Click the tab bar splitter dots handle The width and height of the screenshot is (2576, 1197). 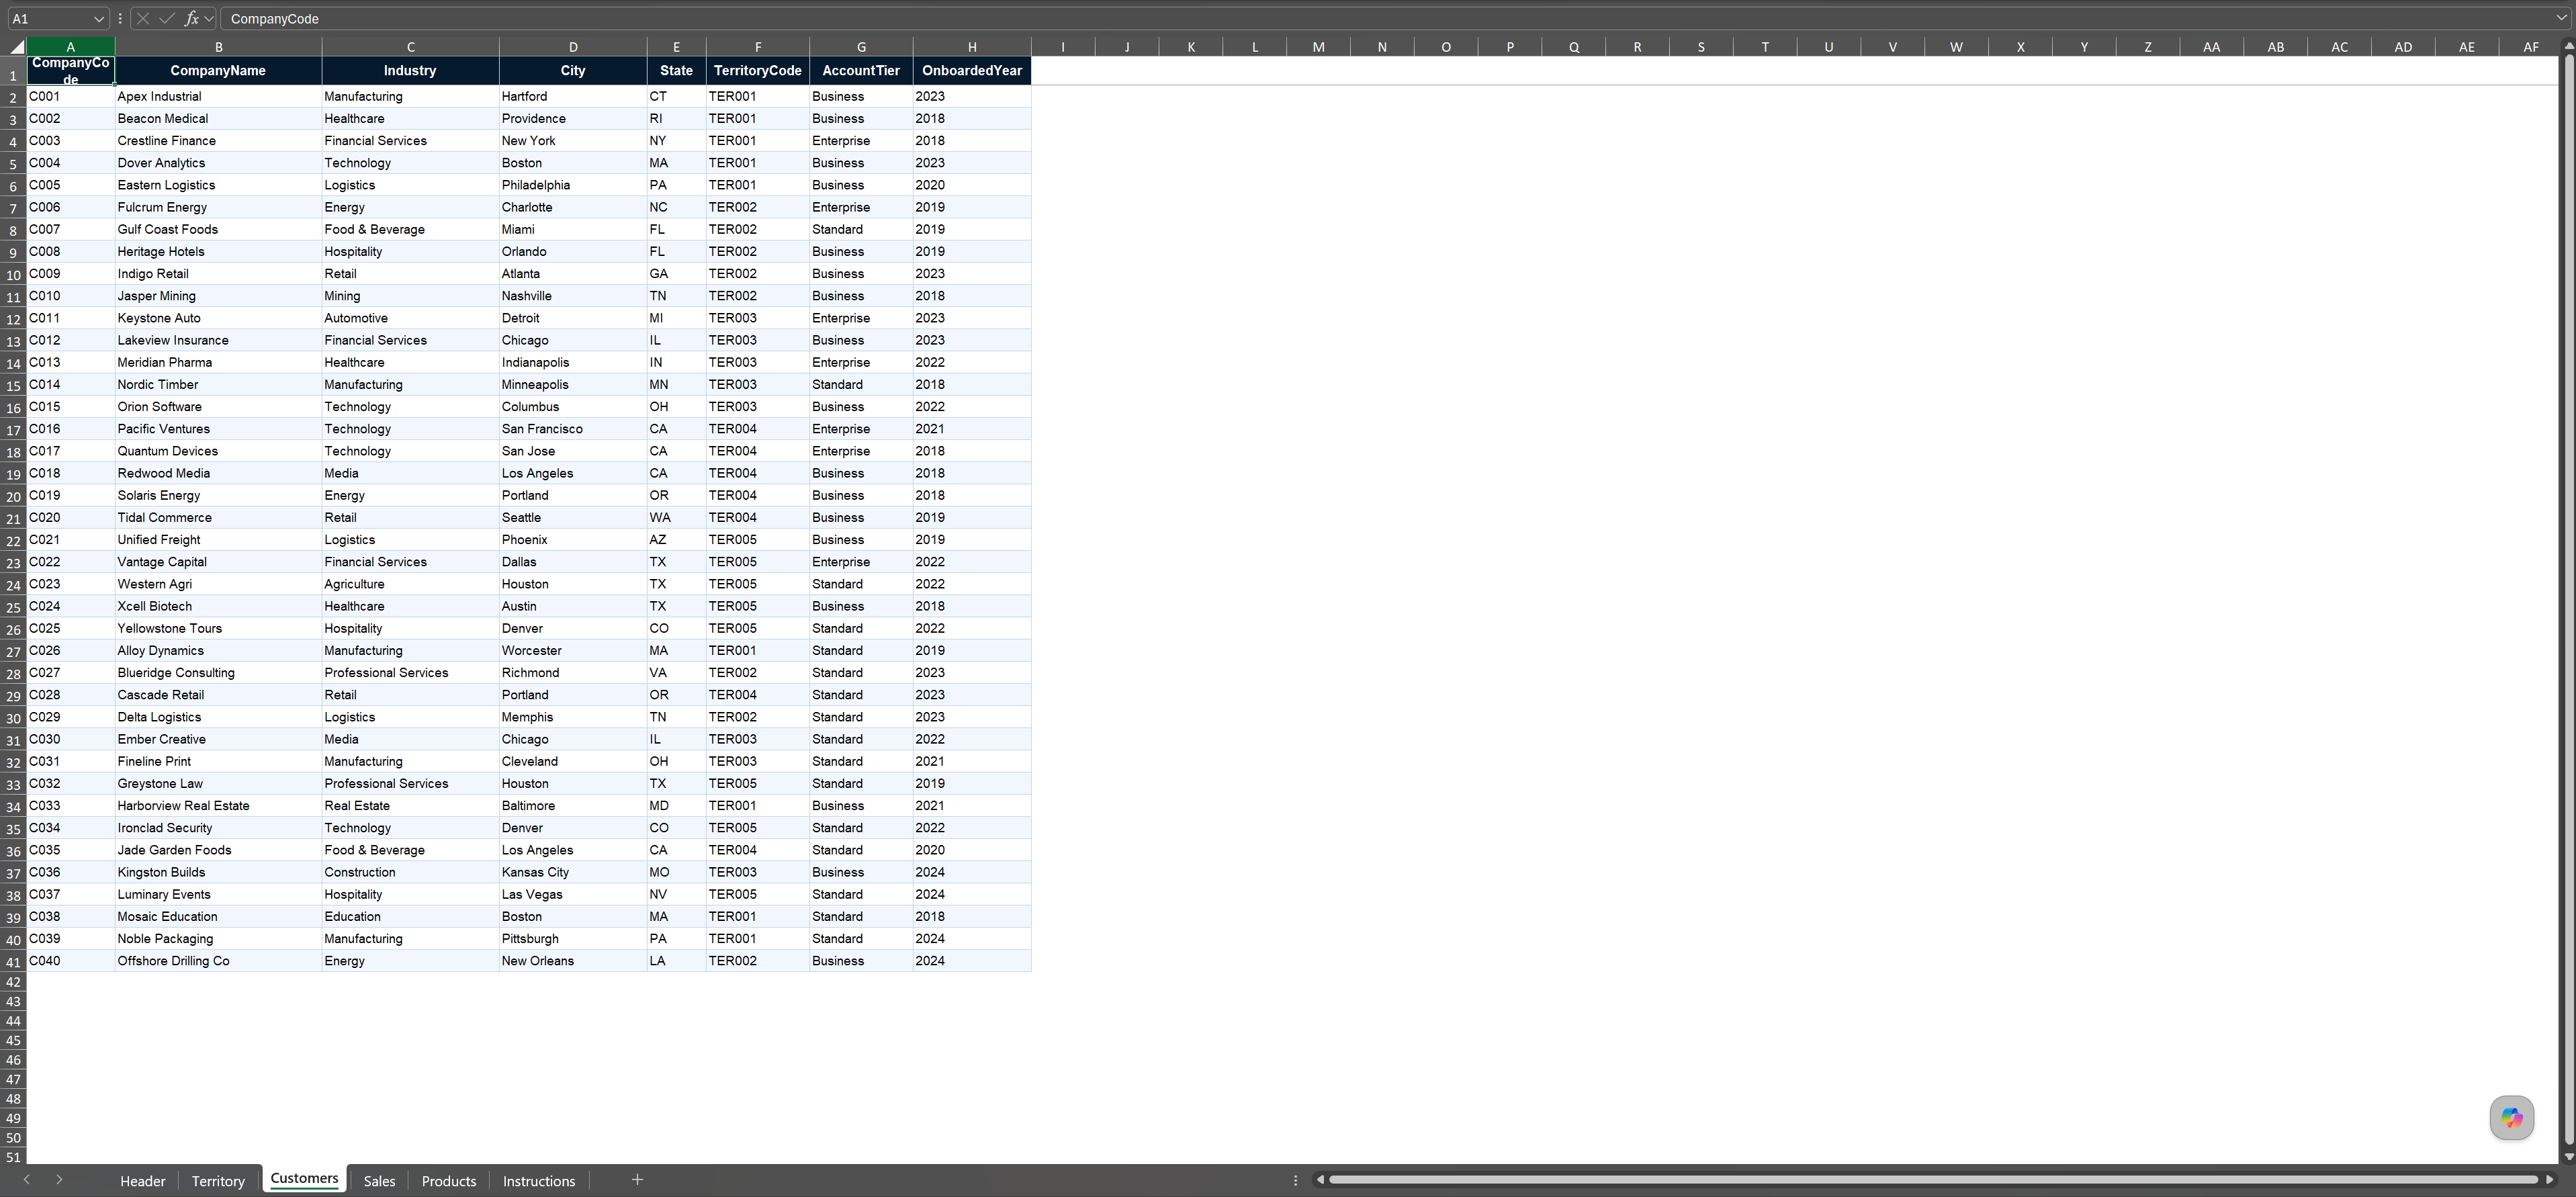[1295, 1180]
